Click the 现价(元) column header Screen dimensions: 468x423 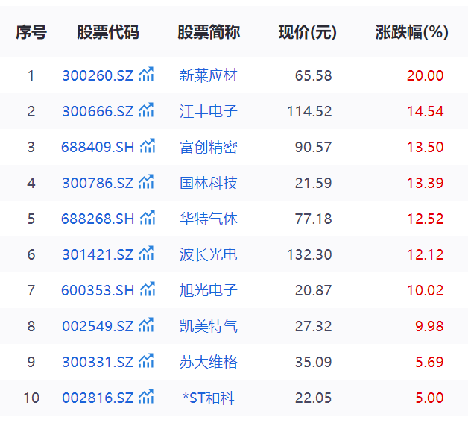307,32
